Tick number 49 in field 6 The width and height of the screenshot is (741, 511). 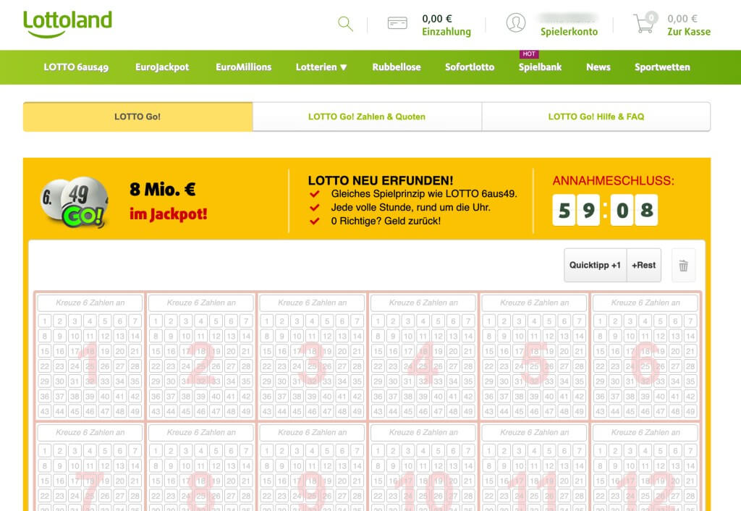(x=690, y=411)
